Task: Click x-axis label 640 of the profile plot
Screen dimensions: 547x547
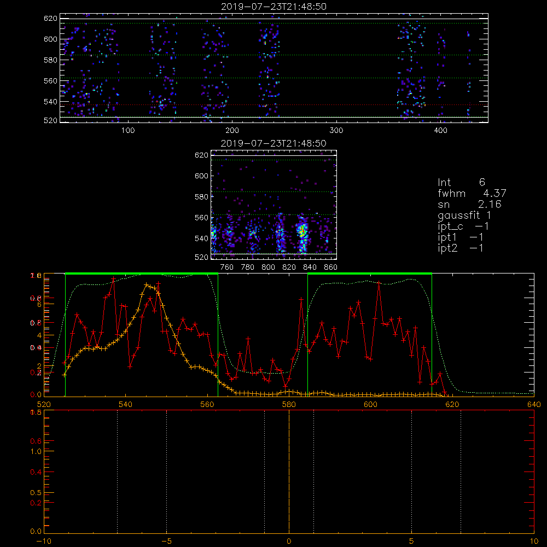Action: [534, 405]
